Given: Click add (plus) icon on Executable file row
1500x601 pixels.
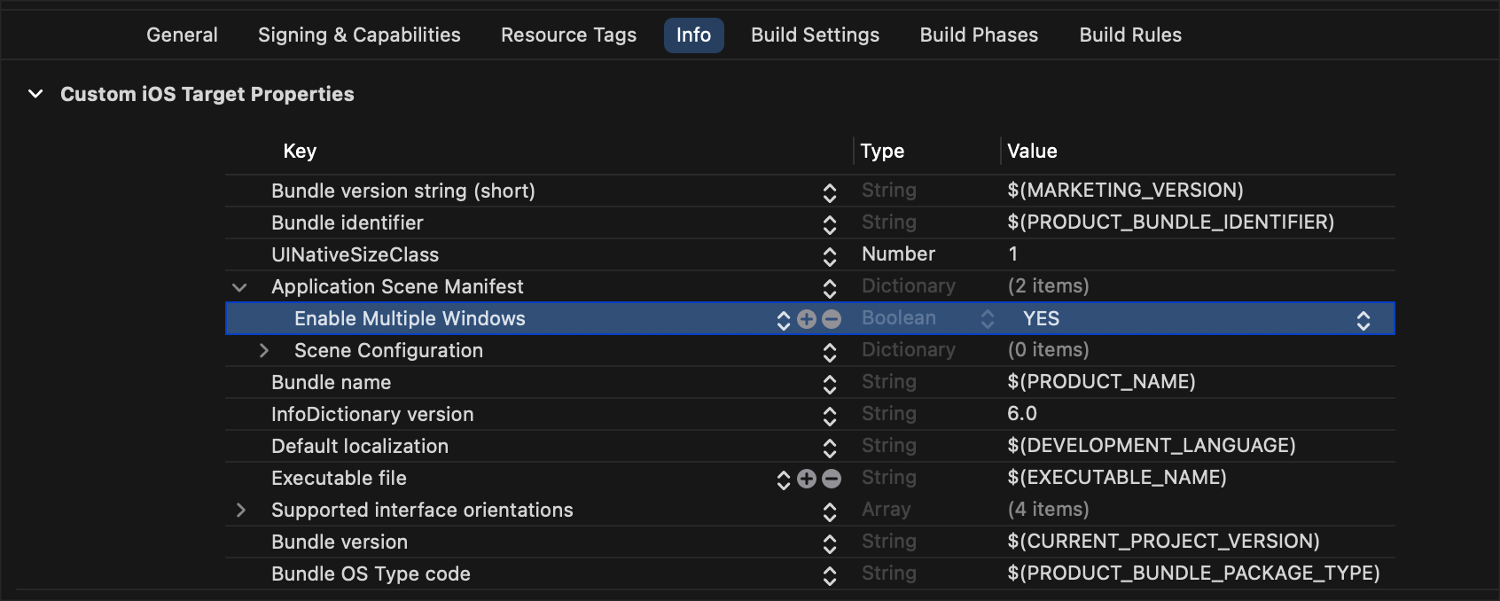Looking at the screenshot, I should (806, 479).
